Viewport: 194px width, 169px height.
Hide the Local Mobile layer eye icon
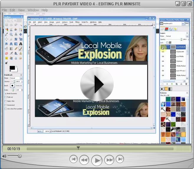point(163,56)
